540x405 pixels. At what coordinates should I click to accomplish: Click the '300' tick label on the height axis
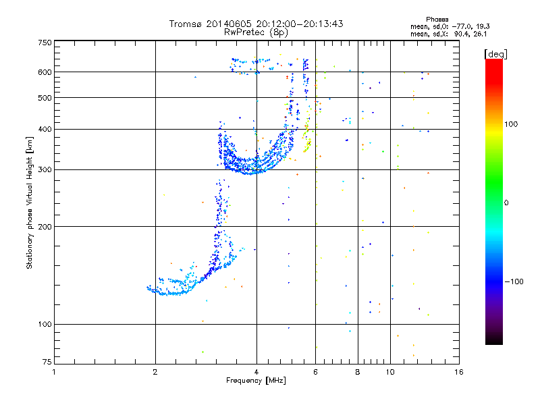45,169
